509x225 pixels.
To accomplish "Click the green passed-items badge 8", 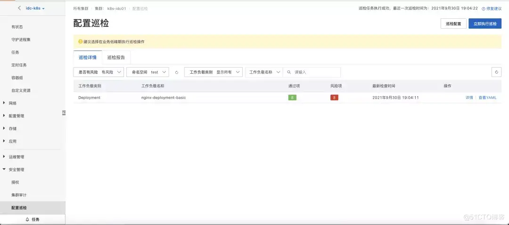I will [292, 97].
